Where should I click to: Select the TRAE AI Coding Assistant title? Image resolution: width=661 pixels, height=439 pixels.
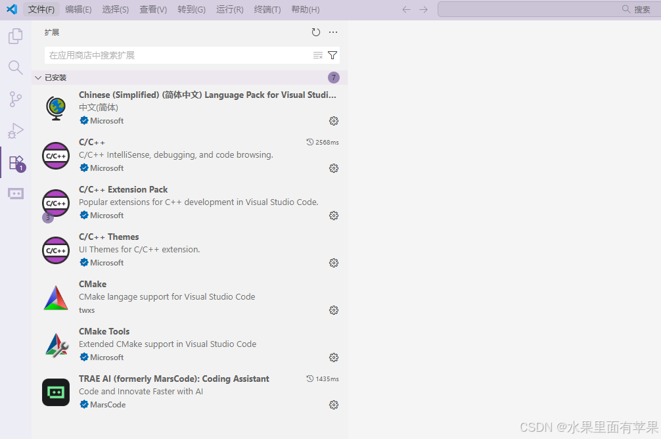[x=173, y=379]
